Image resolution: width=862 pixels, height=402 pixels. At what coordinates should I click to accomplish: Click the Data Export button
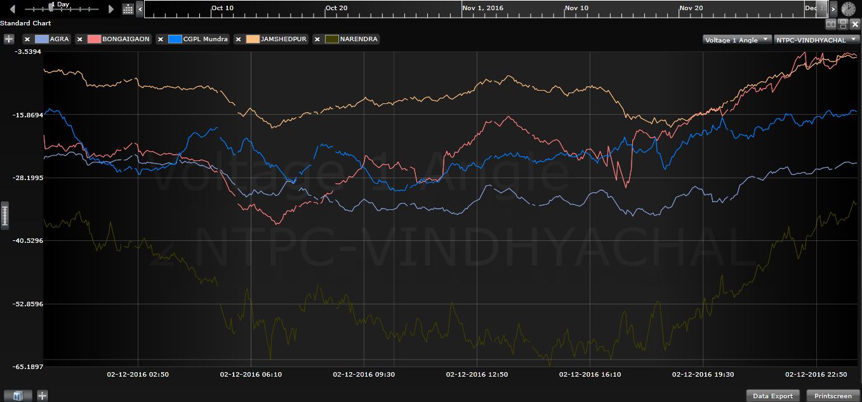coord(772,396)
